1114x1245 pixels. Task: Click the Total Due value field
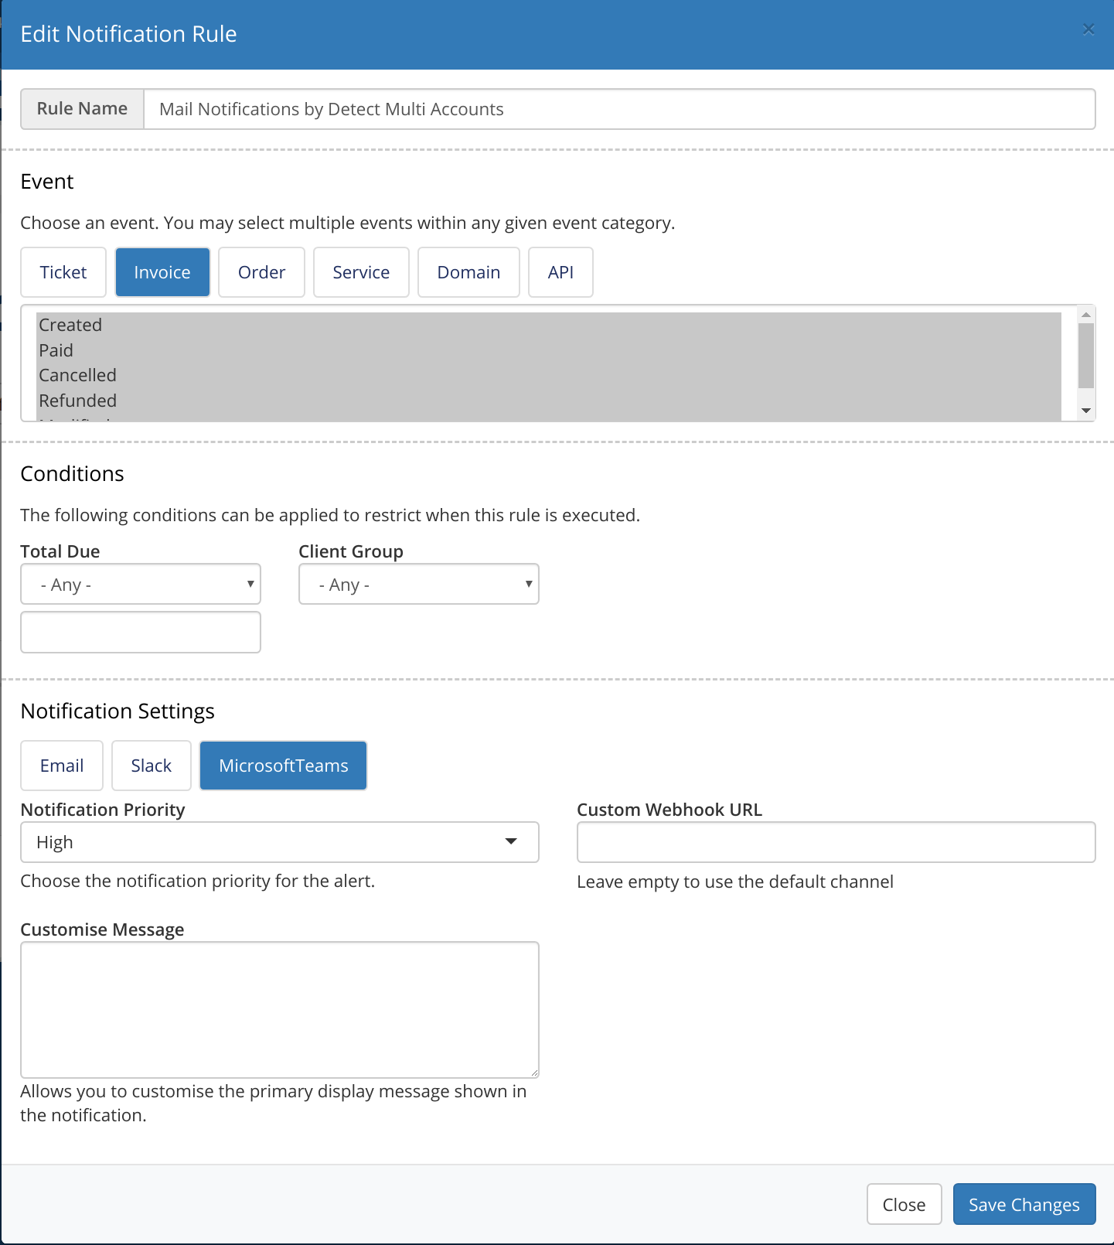(x=141, y=633)
